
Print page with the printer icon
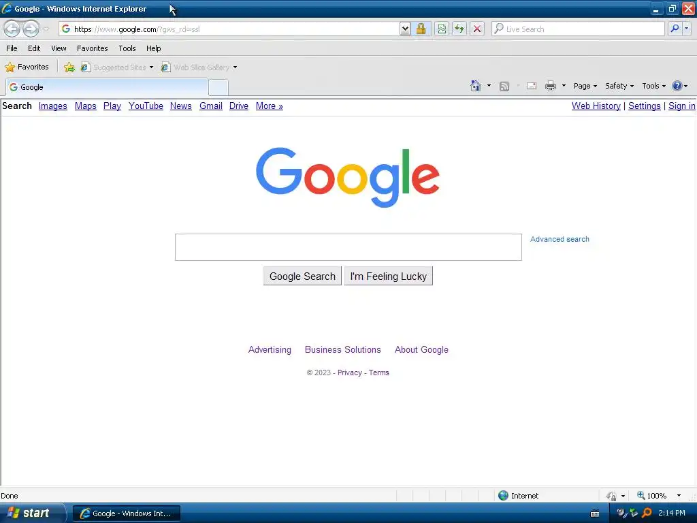[551, 86]
